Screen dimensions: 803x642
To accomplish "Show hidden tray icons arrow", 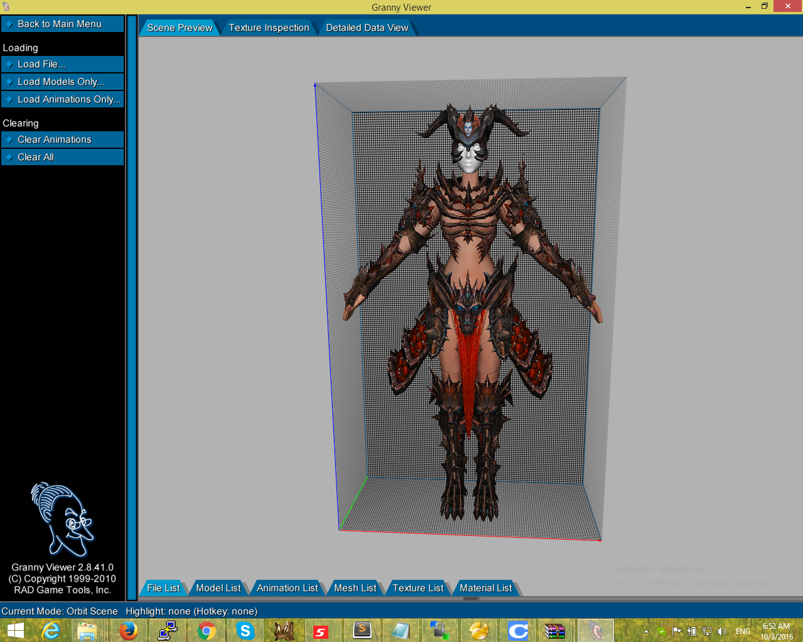I will (646, 631).
